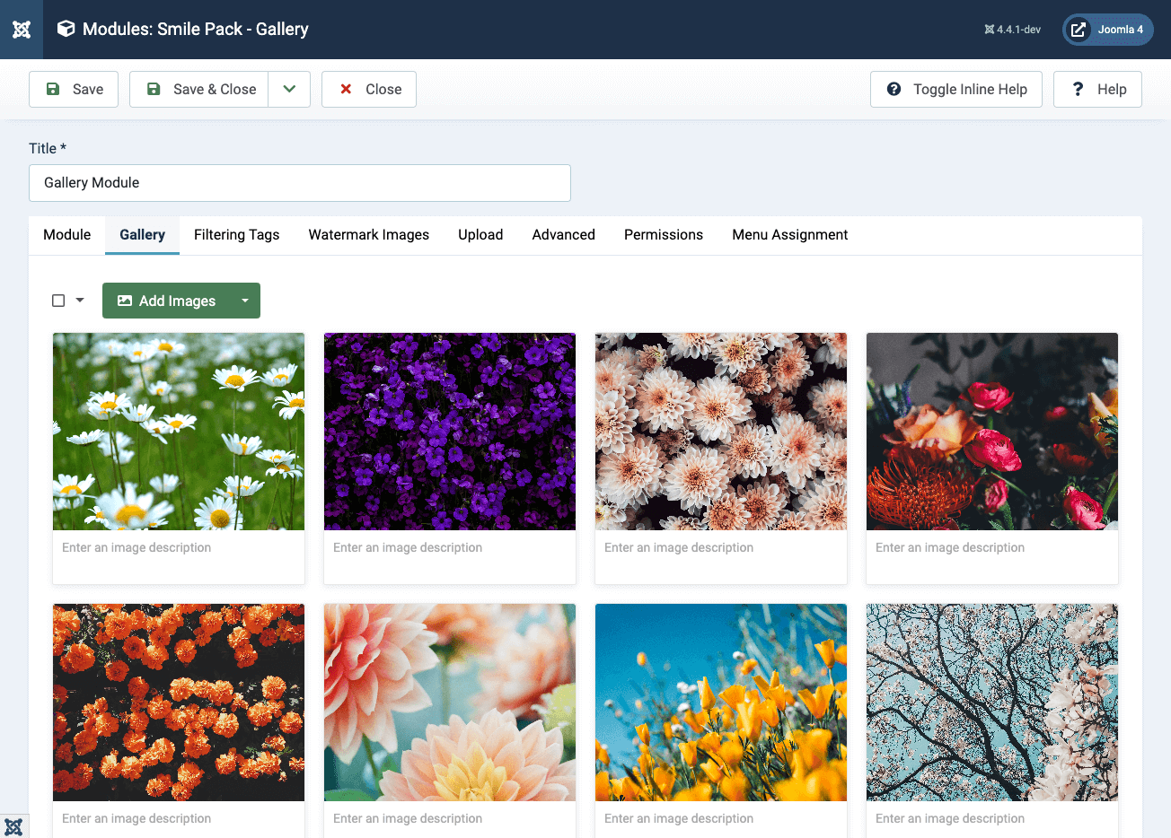Click the description field under the daisies image
Image resolution: width=1171 pixels, height=838 pixels.
[x=179, y=557]
